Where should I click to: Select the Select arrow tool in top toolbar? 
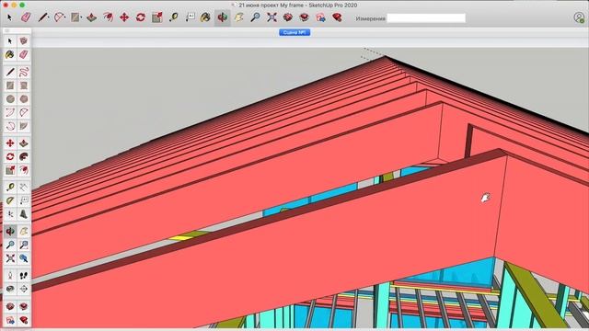9,17
